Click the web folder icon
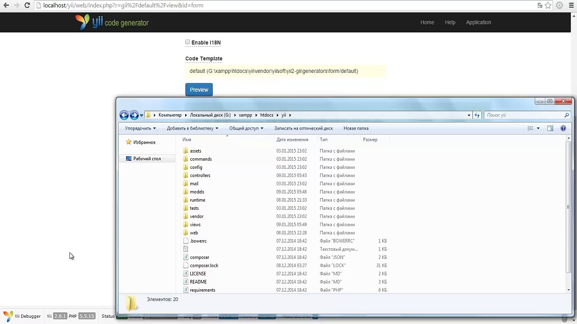 click(x=186, y=233)
